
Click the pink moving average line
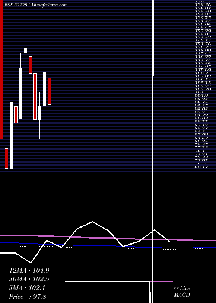(x=108, y=238)
